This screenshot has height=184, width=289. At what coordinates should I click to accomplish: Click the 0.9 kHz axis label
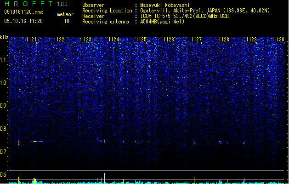click(4, 106)
